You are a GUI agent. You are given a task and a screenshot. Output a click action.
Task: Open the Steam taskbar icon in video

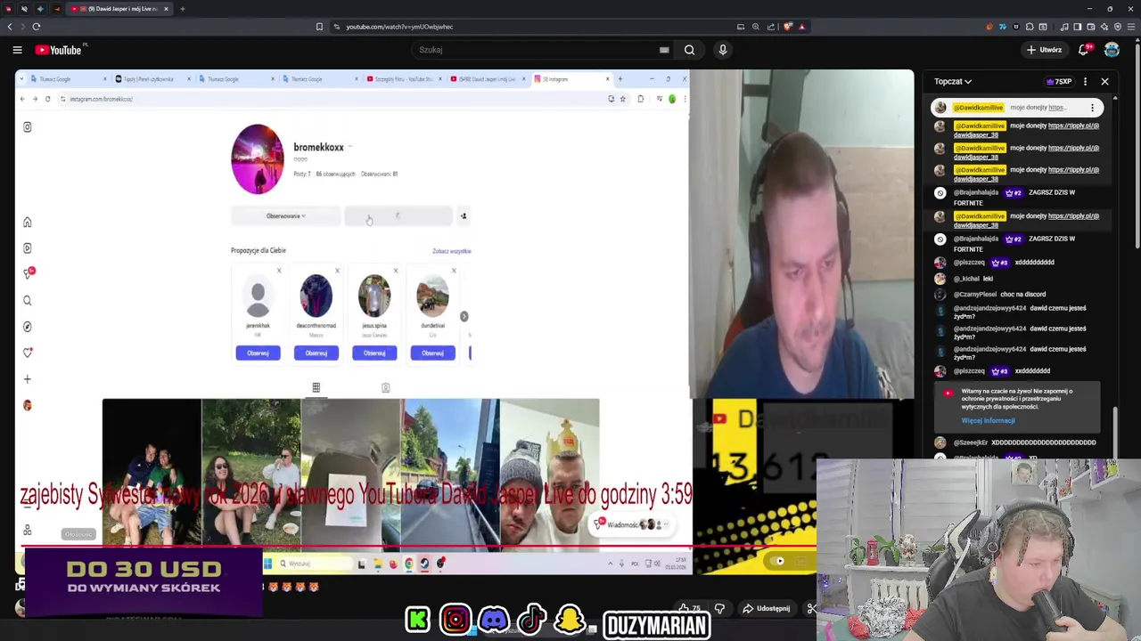point(424,564)
